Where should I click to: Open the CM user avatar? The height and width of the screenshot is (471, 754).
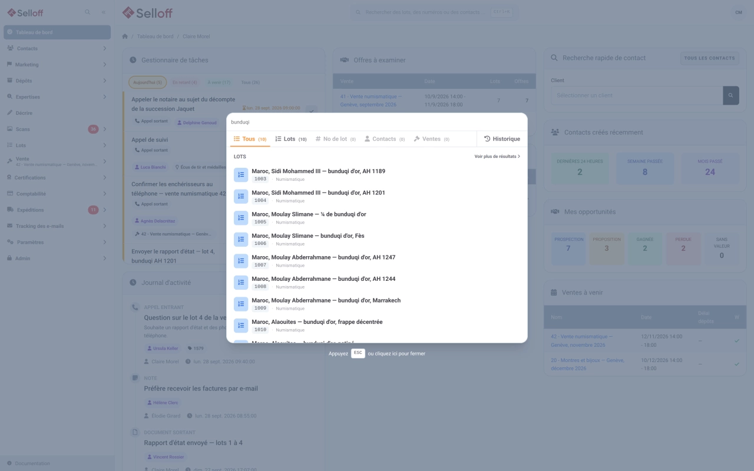738,12
